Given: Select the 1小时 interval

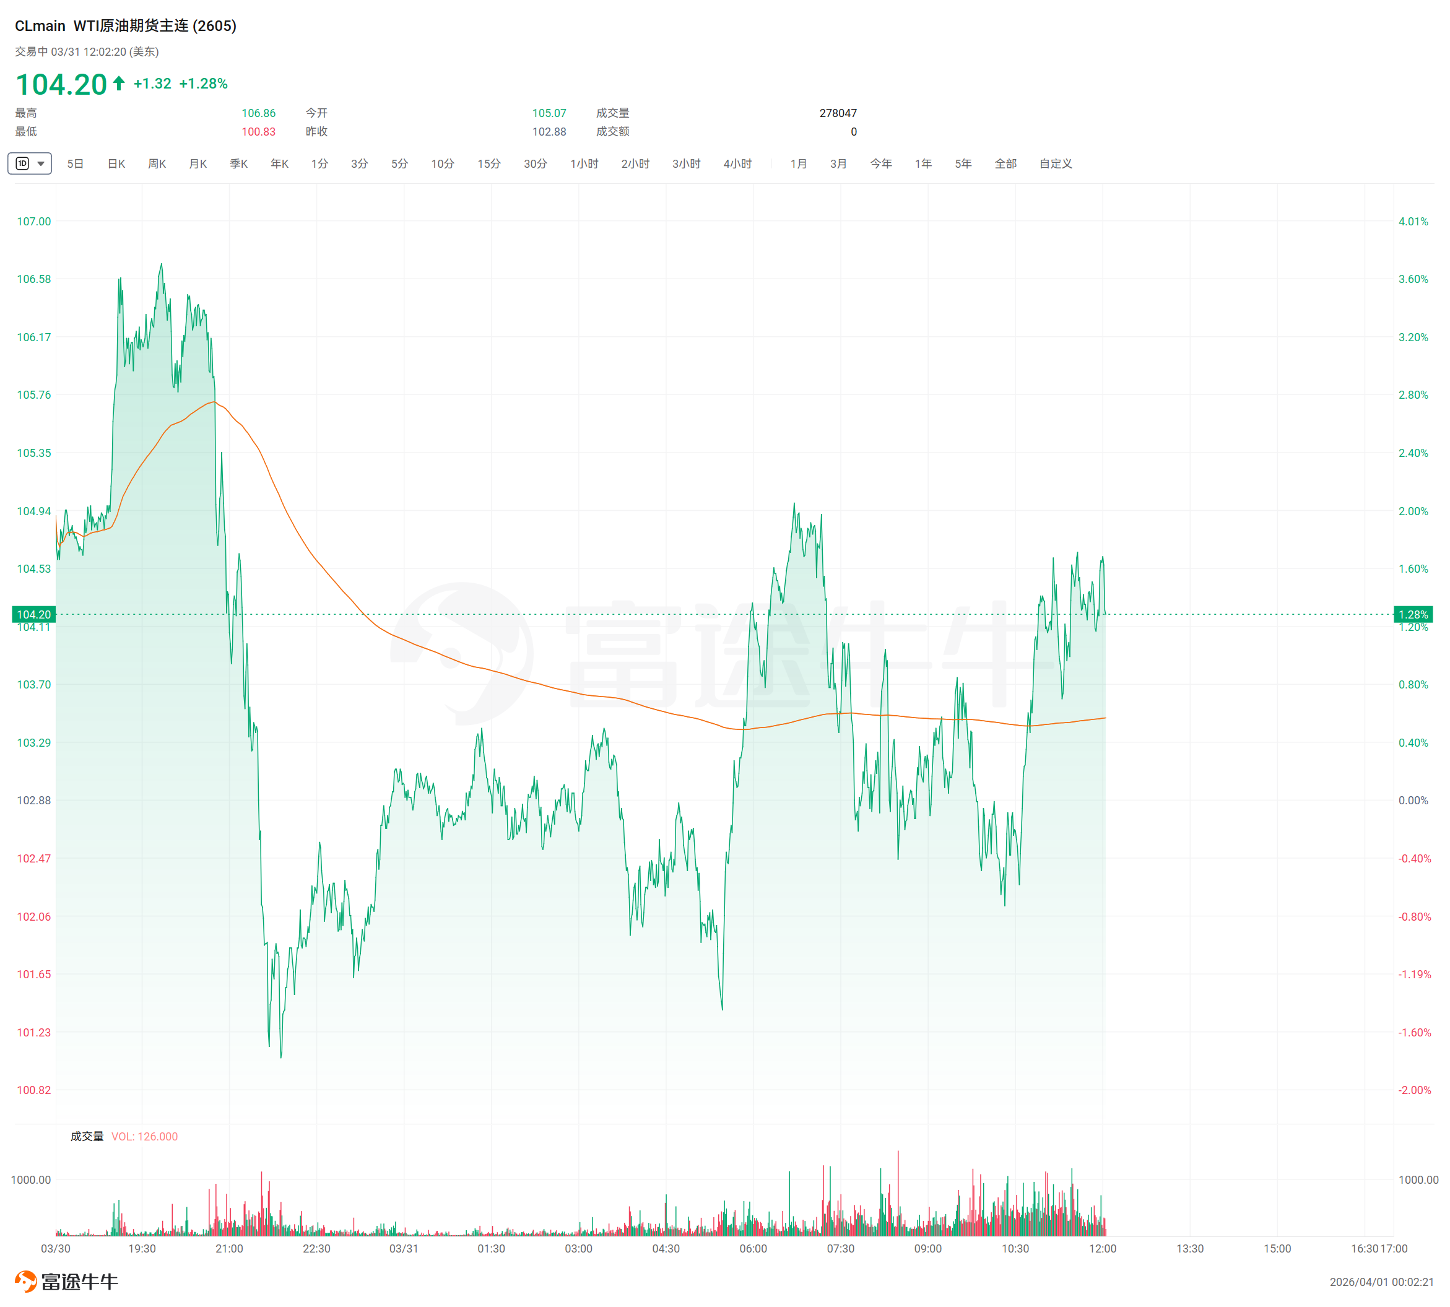Looking at the screenshot, I should tap(584, 163).
